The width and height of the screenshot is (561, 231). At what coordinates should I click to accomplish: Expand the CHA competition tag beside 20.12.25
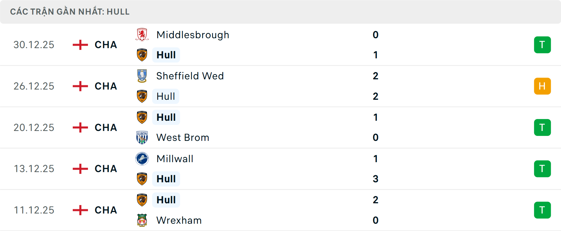click(x=105, y=127)
